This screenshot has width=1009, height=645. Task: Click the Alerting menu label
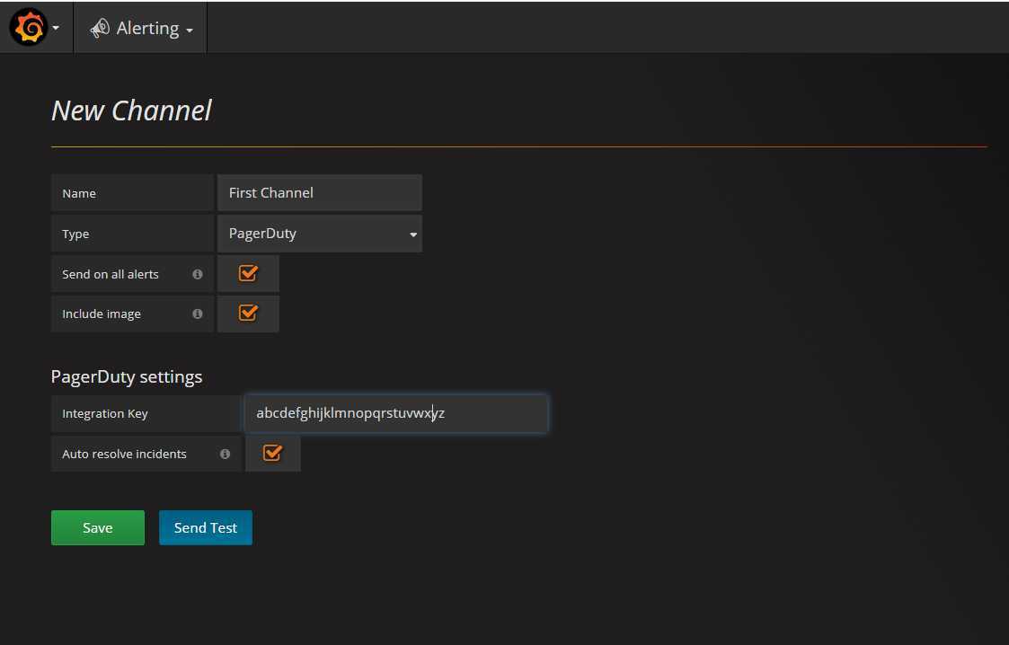147,28
